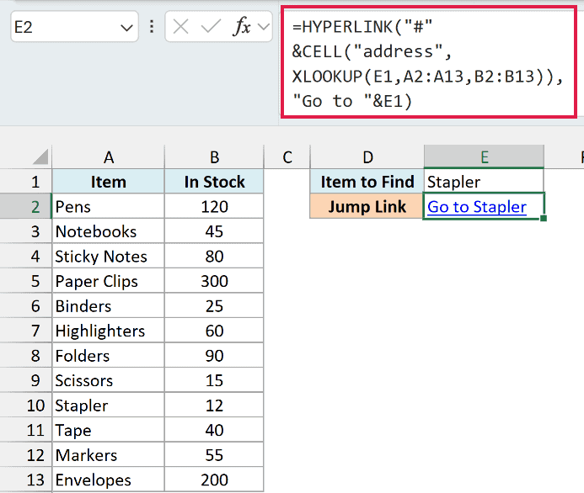Click the Enter checkmark icon in formula bar

pyautogui.click(x=211, y=27)
